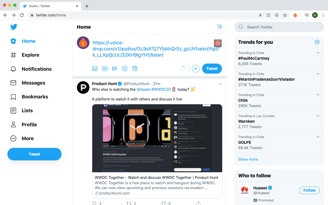Post the tweet with the composer Tweet button
Screen dimensions: 328x205
tap(212, 68)
